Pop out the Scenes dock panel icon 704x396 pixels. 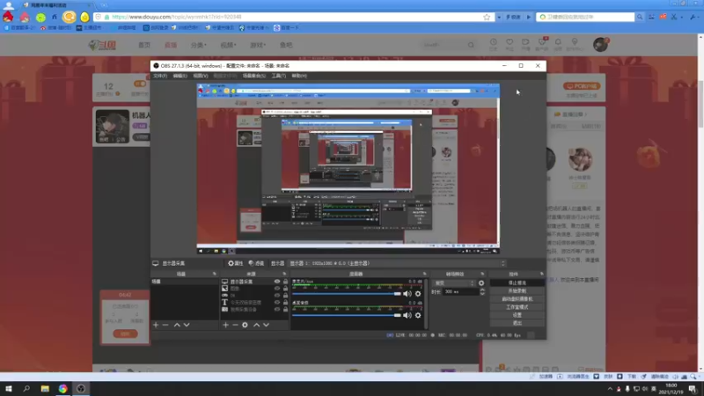click(214, 274)
